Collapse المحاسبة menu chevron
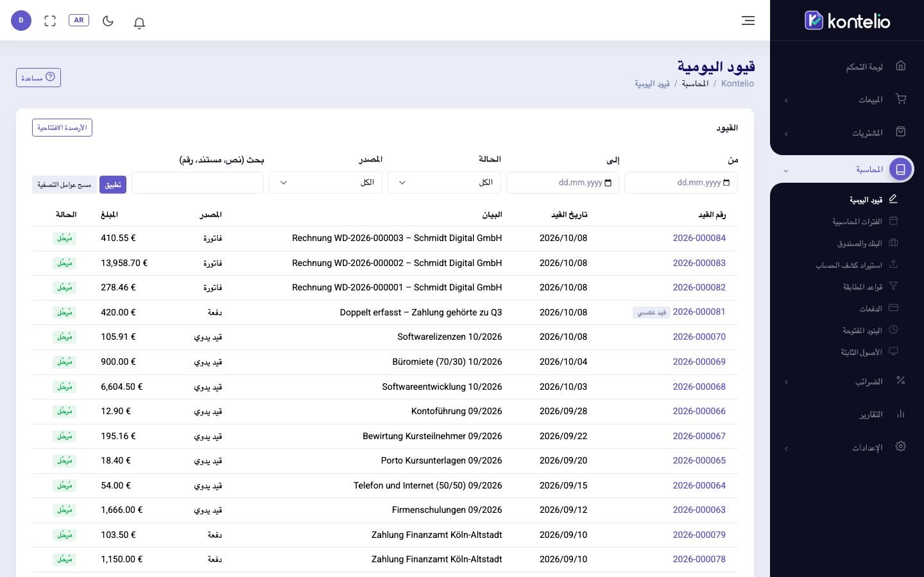This screenshot has width=924, height=577. tap(786, 171)
